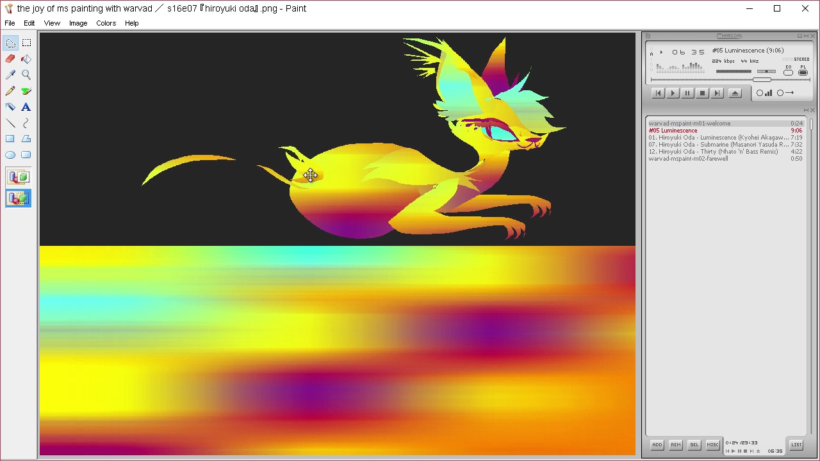Activate the Pick Color eyedropper

(x=10, y=75)
